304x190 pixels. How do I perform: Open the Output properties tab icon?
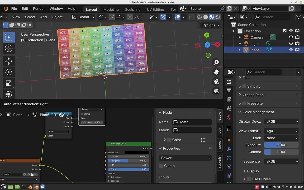(x=229, y=90)
